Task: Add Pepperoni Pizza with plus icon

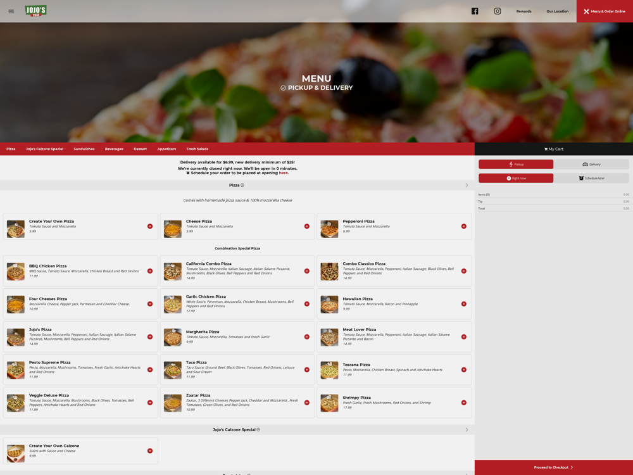Action: click(464, 226)
